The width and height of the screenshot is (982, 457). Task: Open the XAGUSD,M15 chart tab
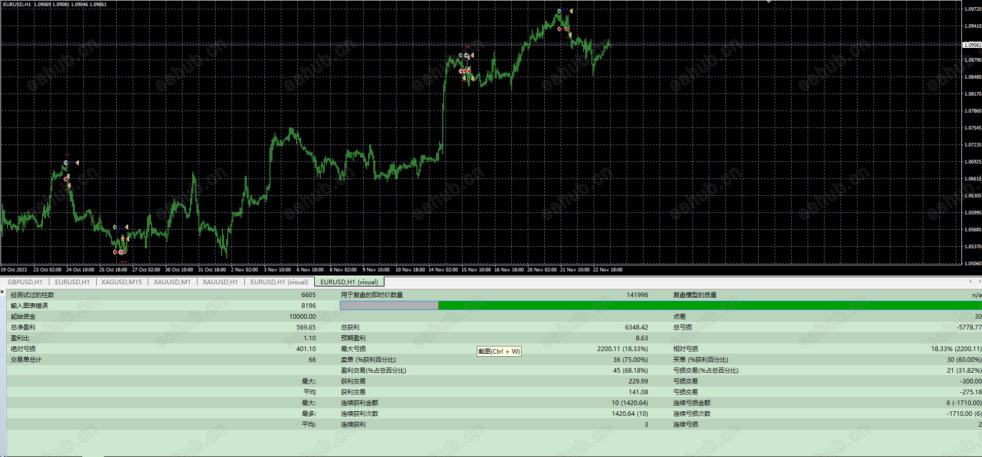pos(121,282)
